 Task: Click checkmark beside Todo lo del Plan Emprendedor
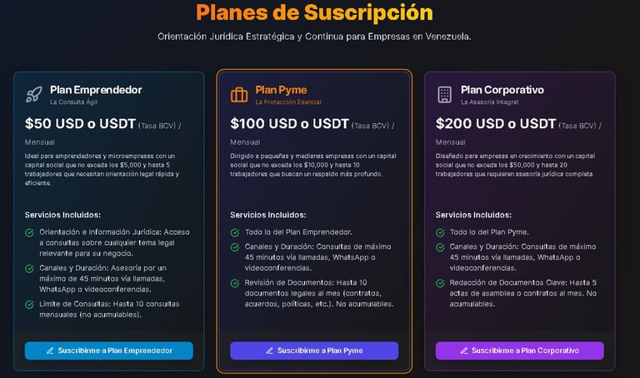pos(235,233)
